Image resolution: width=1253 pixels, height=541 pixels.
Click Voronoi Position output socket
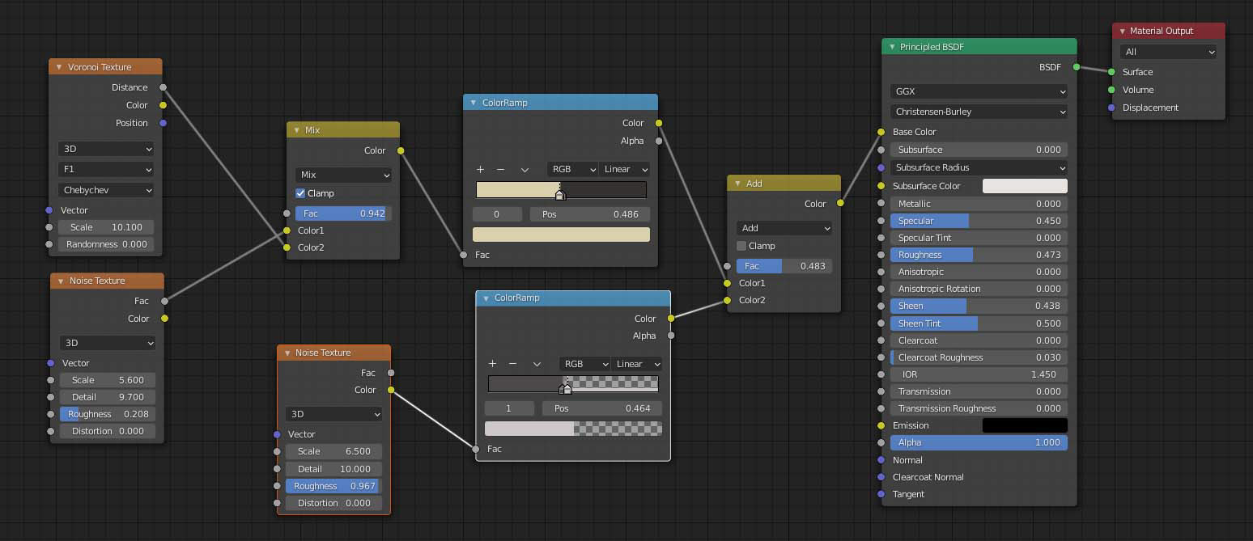tap(164, 123)
